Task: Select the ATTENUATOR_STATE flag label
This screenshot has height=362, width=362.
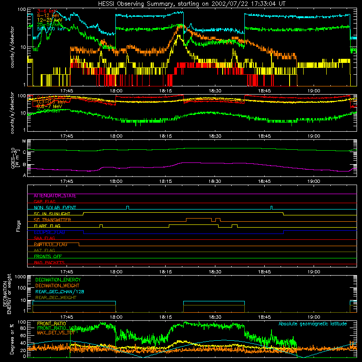Action: (55, 195)
